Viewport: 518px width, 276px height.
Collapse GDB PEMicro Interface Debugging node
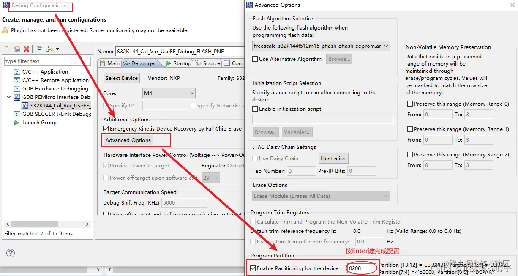click(x=9, y=97)
